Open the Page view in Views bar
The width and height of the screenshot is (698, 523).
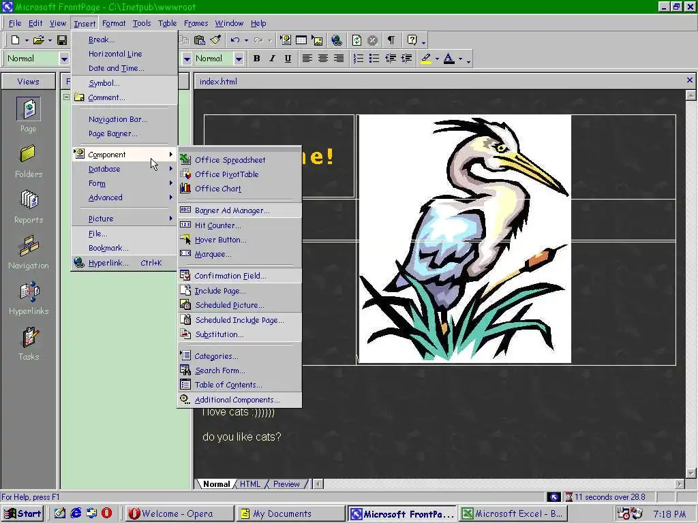coord(29,114)
